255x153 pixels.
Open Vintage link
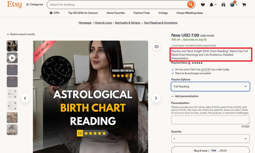click(163, 13)
